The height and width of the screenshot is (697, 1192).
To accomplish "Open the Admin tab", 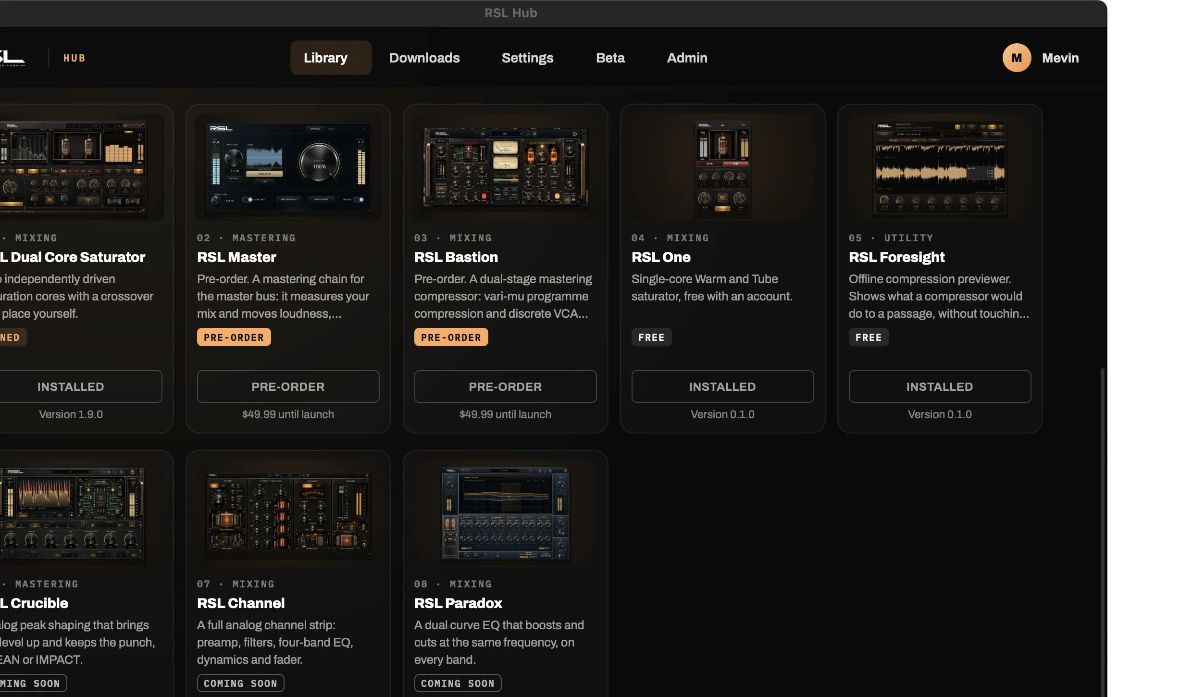I will (x=687, y=58).
